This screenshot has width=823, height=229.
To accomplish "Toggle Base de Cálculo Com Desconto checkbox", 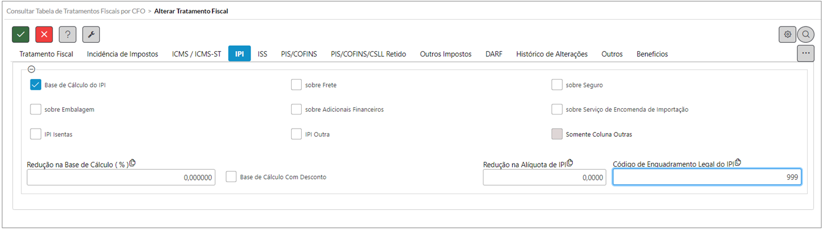I will pos(231,177).
